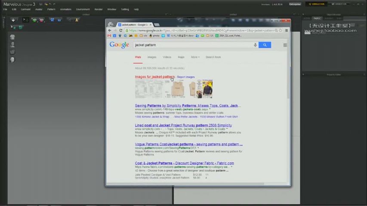Image resolution: width=367 pixels, height=206 pixels.
Task: Click the first jacket pattern sketch thumbnail
Action: coord(149,89)
